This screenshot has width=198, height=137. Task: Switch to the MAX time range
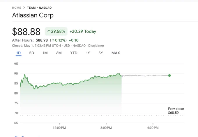(x=116, y=53)
